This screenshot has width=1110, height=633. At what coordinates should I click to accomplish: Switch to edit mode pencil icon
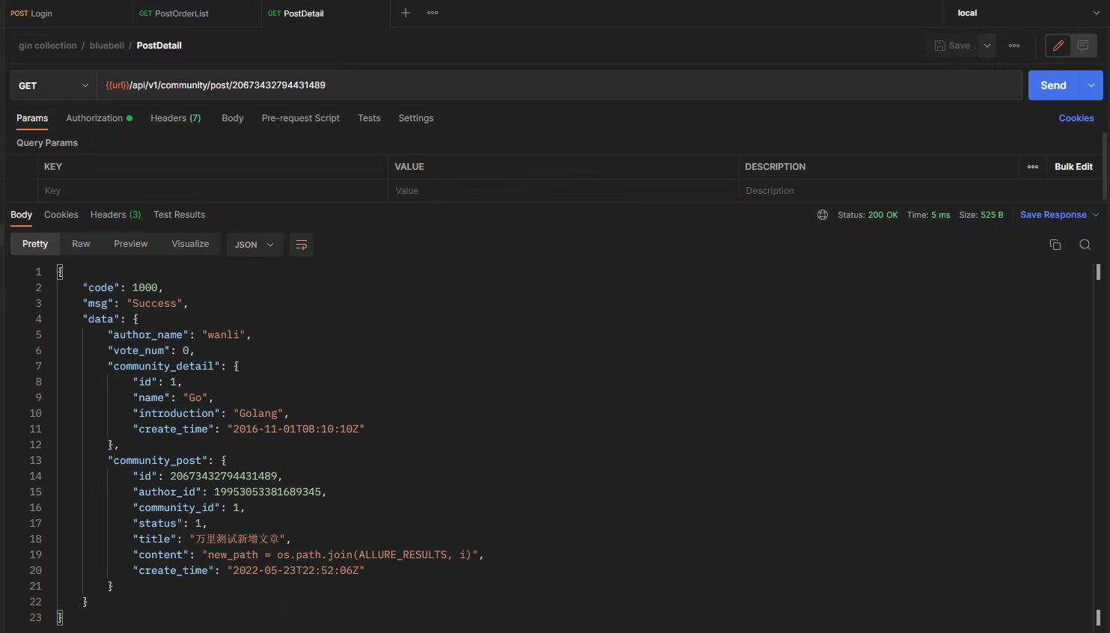pos(1058,46)
